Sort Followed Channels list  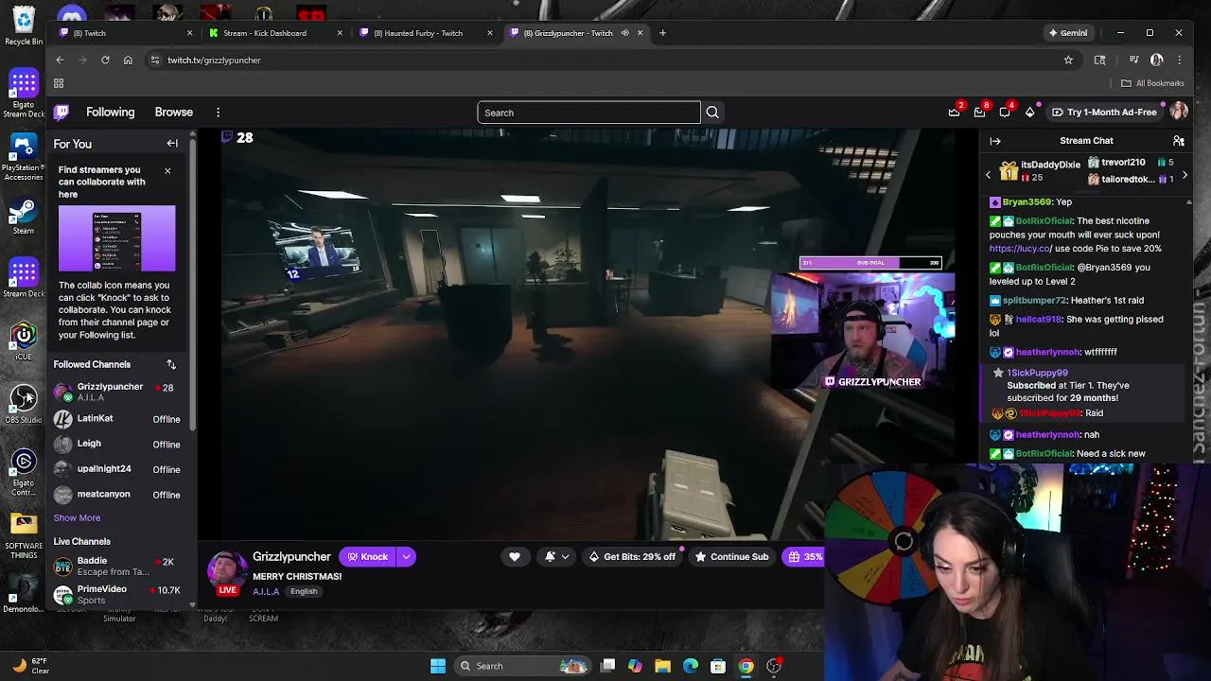pos(171,364)
